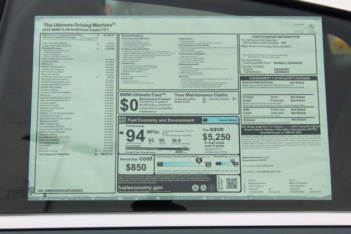Click the 'Standard Features' heading
The width and height of the screenshot is (351, 234).
tap(132, 36)
